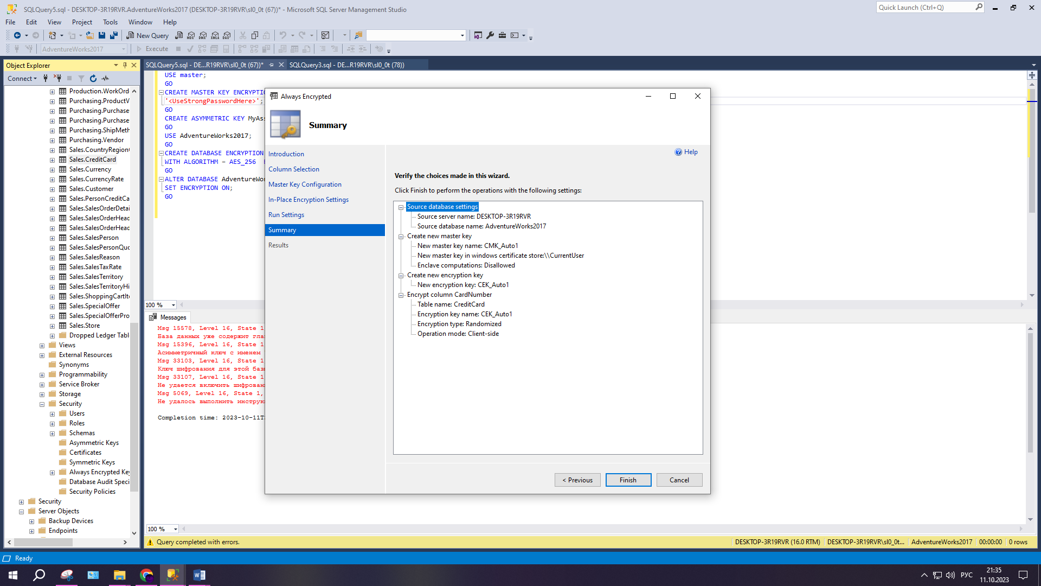Click the wrench Properties icon in toolbar
The height and width of the screenshot is (586, 1041).
[x=490, y=35]
